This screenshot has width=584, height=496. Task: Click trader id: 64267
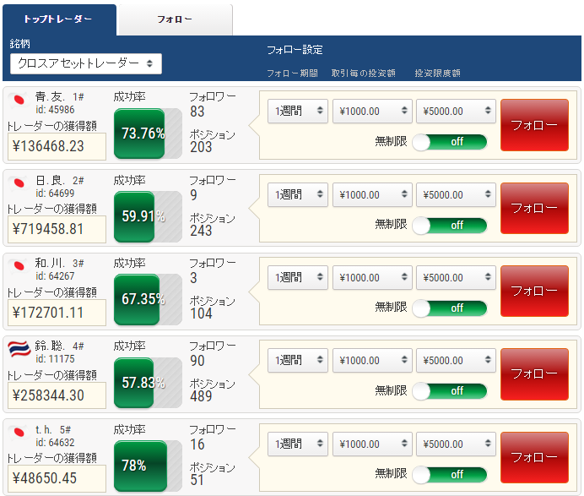coord(55,276)
